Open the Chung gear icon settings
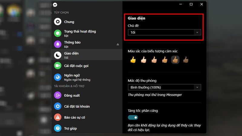 58,22
